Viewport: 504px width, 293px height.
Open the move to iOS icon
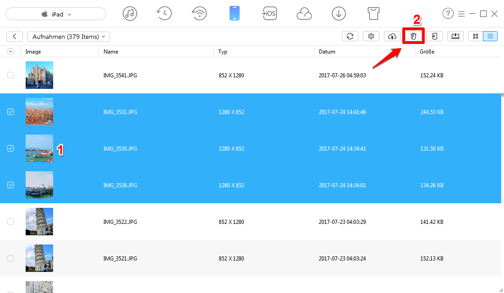269,13
